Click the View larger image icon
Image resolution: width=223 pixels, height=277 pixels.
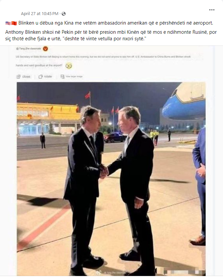[x=62, y=77]
